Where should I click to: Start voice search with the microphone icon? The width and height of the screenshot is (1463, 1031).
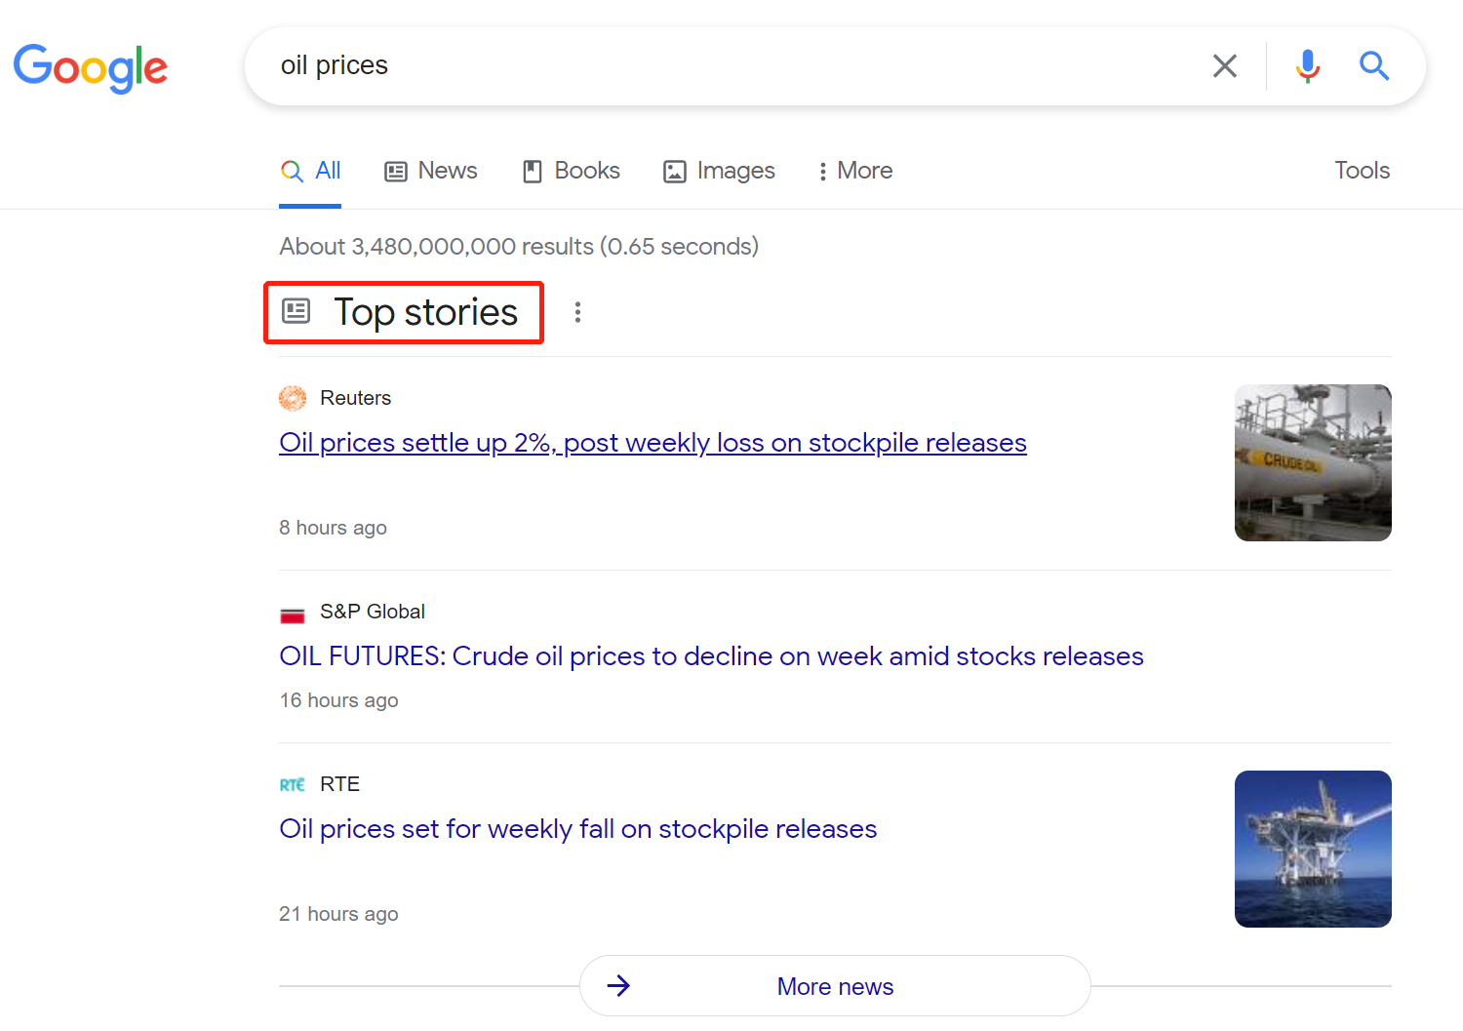coord(1308,65)
